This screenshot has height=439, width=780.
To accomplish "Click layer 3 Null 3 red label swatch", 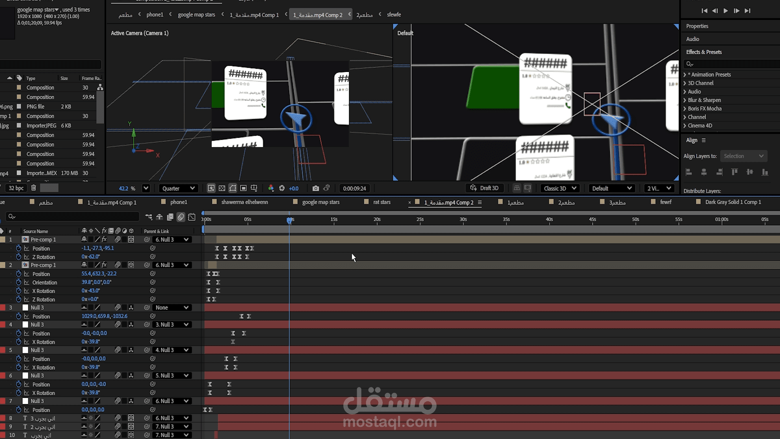I will point(3,308).
